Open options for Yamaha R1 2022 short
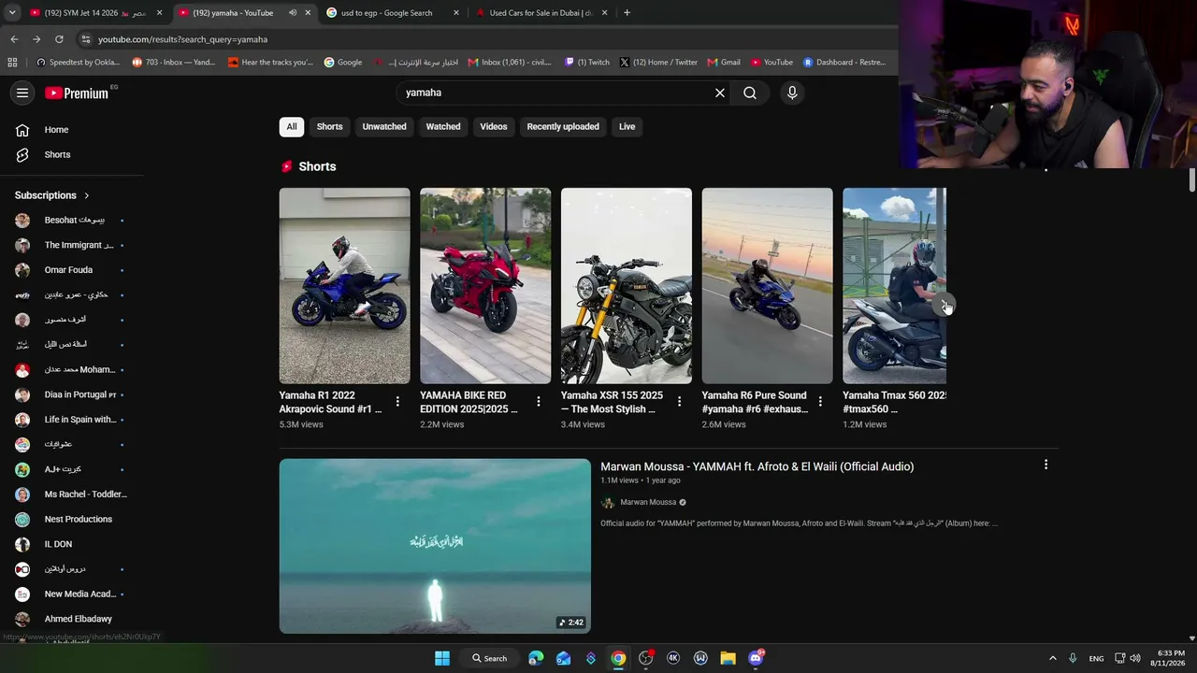1197x673 pixels. coord(397,402)
